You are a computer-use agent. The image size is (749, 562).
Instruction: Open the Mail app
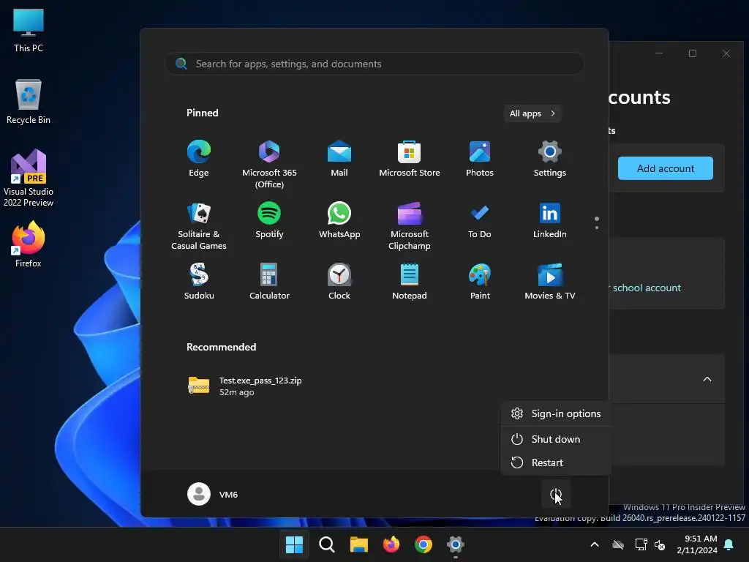(339, 159)
